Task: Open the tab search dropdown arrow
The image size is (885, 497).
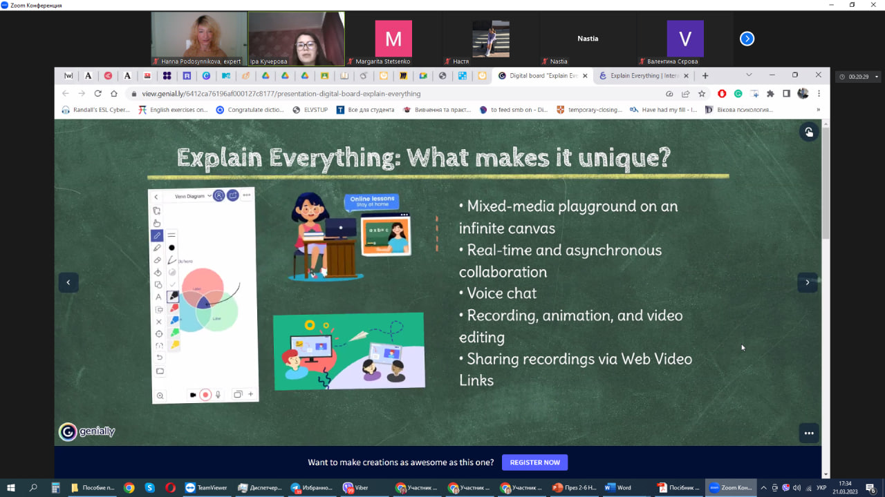Action: (749, 75)
